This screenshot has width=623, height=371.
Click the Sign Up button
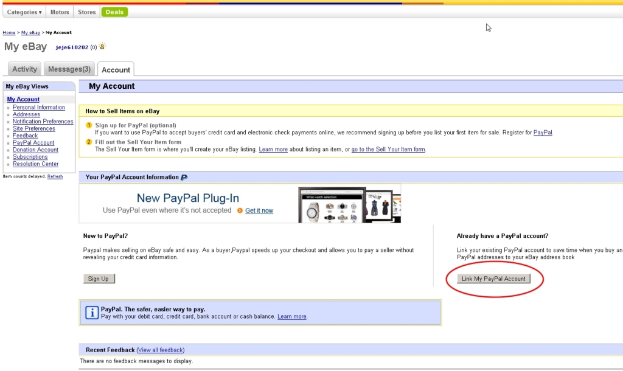(99, 279)
